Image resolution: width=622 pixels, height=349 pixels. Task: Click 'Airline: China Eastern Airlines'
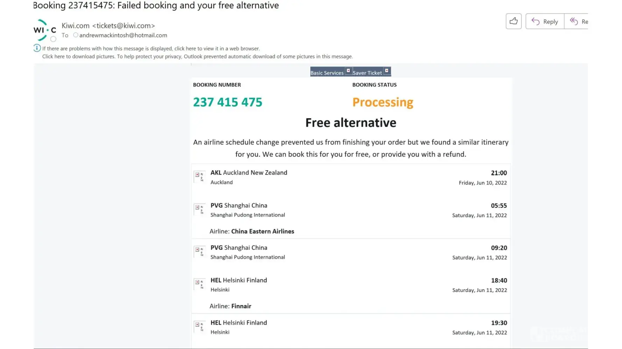click(252, 231)
